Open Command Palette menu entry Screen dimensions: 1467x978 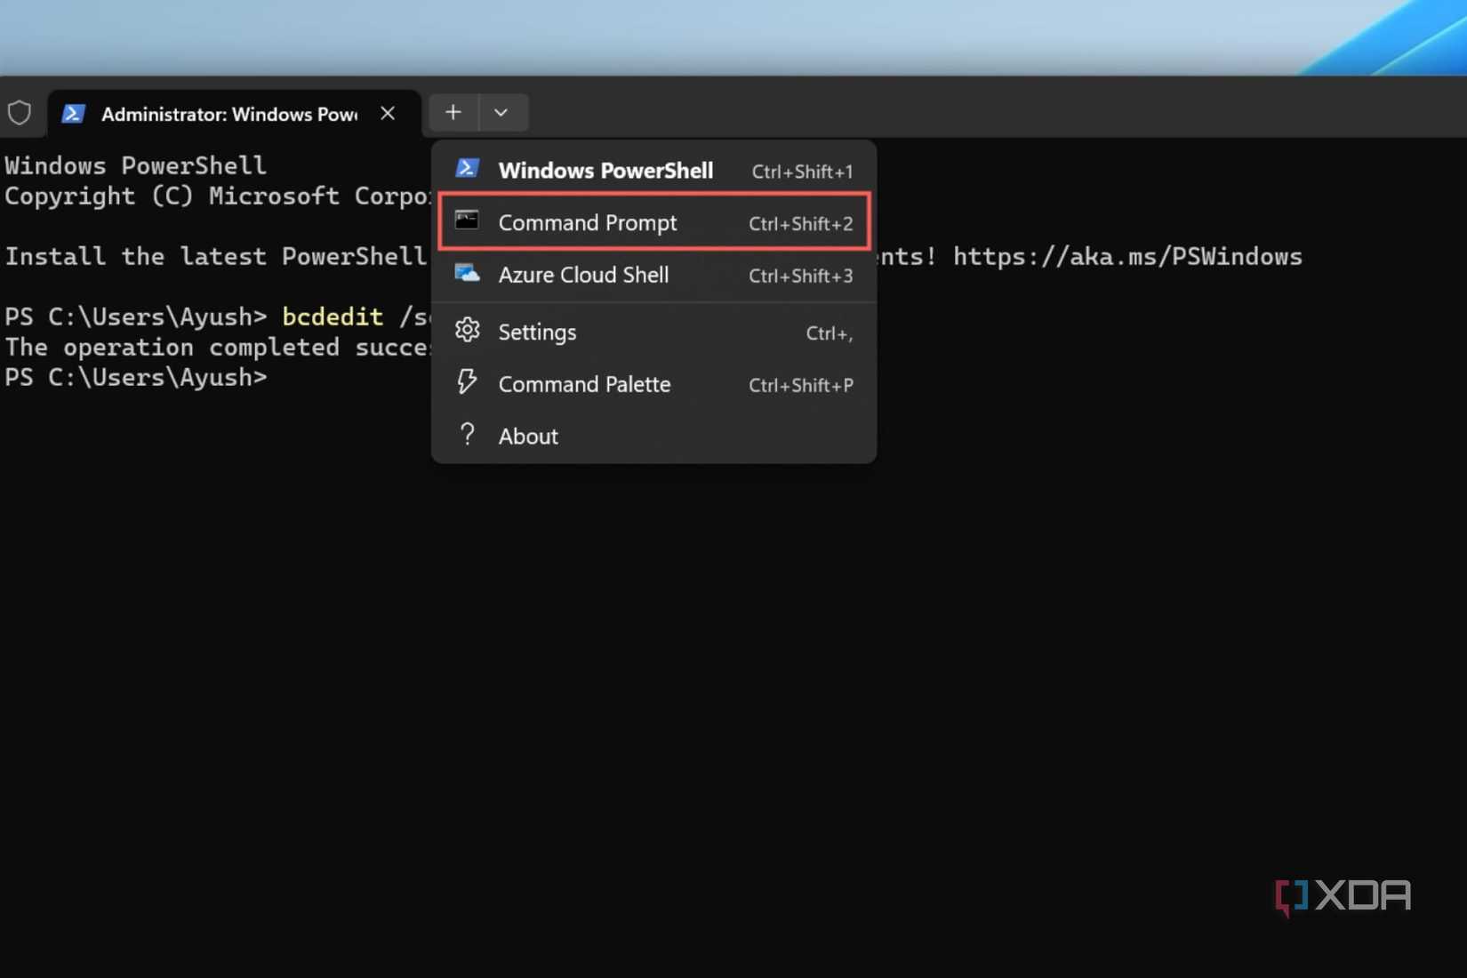coord(584,384)
